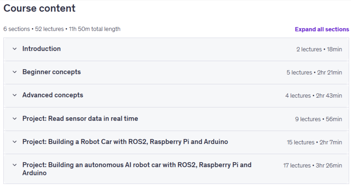Screen dimensions: 351x186
Task: Click the '4 lectures • 2hr 43min' text
Action: pos(314,96)
